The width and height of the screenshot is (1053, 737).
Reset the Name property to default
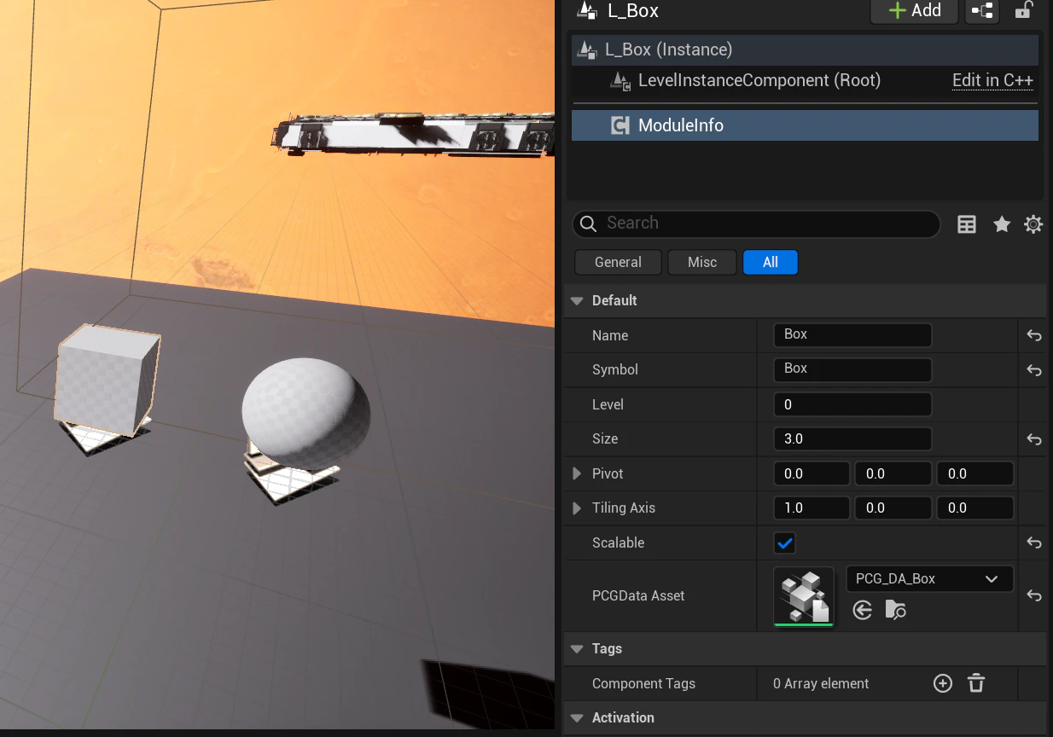(x=1034, y=335)
